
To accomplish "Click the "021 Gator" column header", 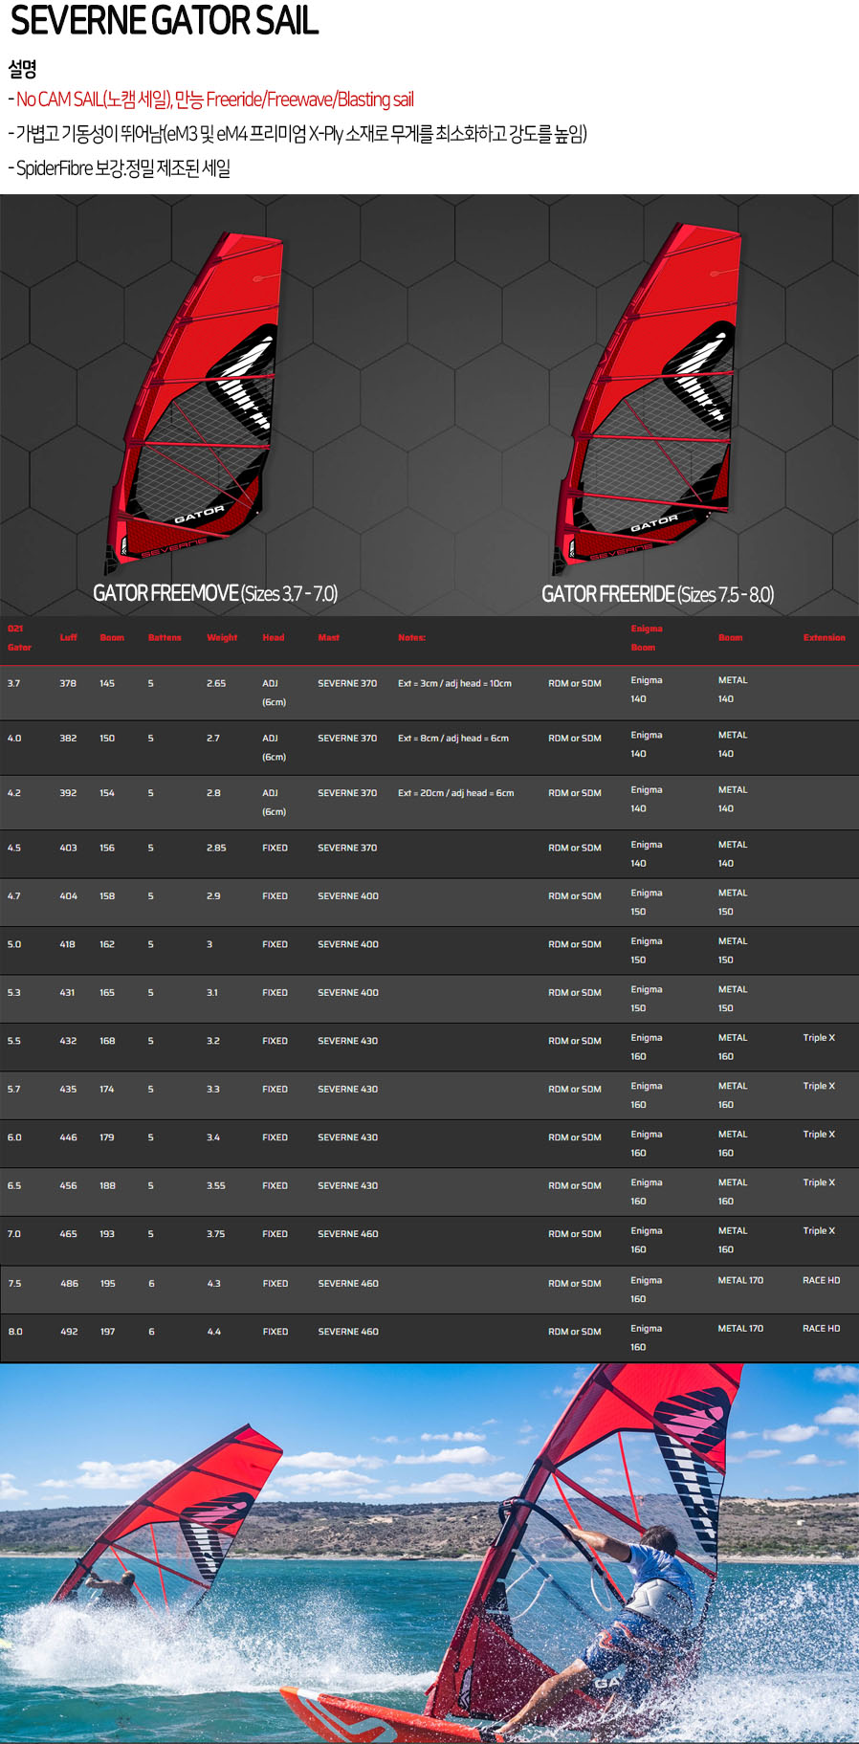I will coord(19,638).
